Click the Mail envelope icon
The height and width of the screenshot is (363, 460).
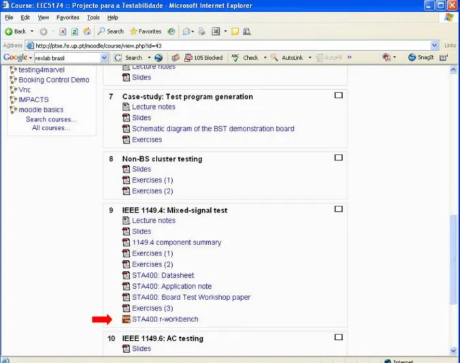point(186,31)
